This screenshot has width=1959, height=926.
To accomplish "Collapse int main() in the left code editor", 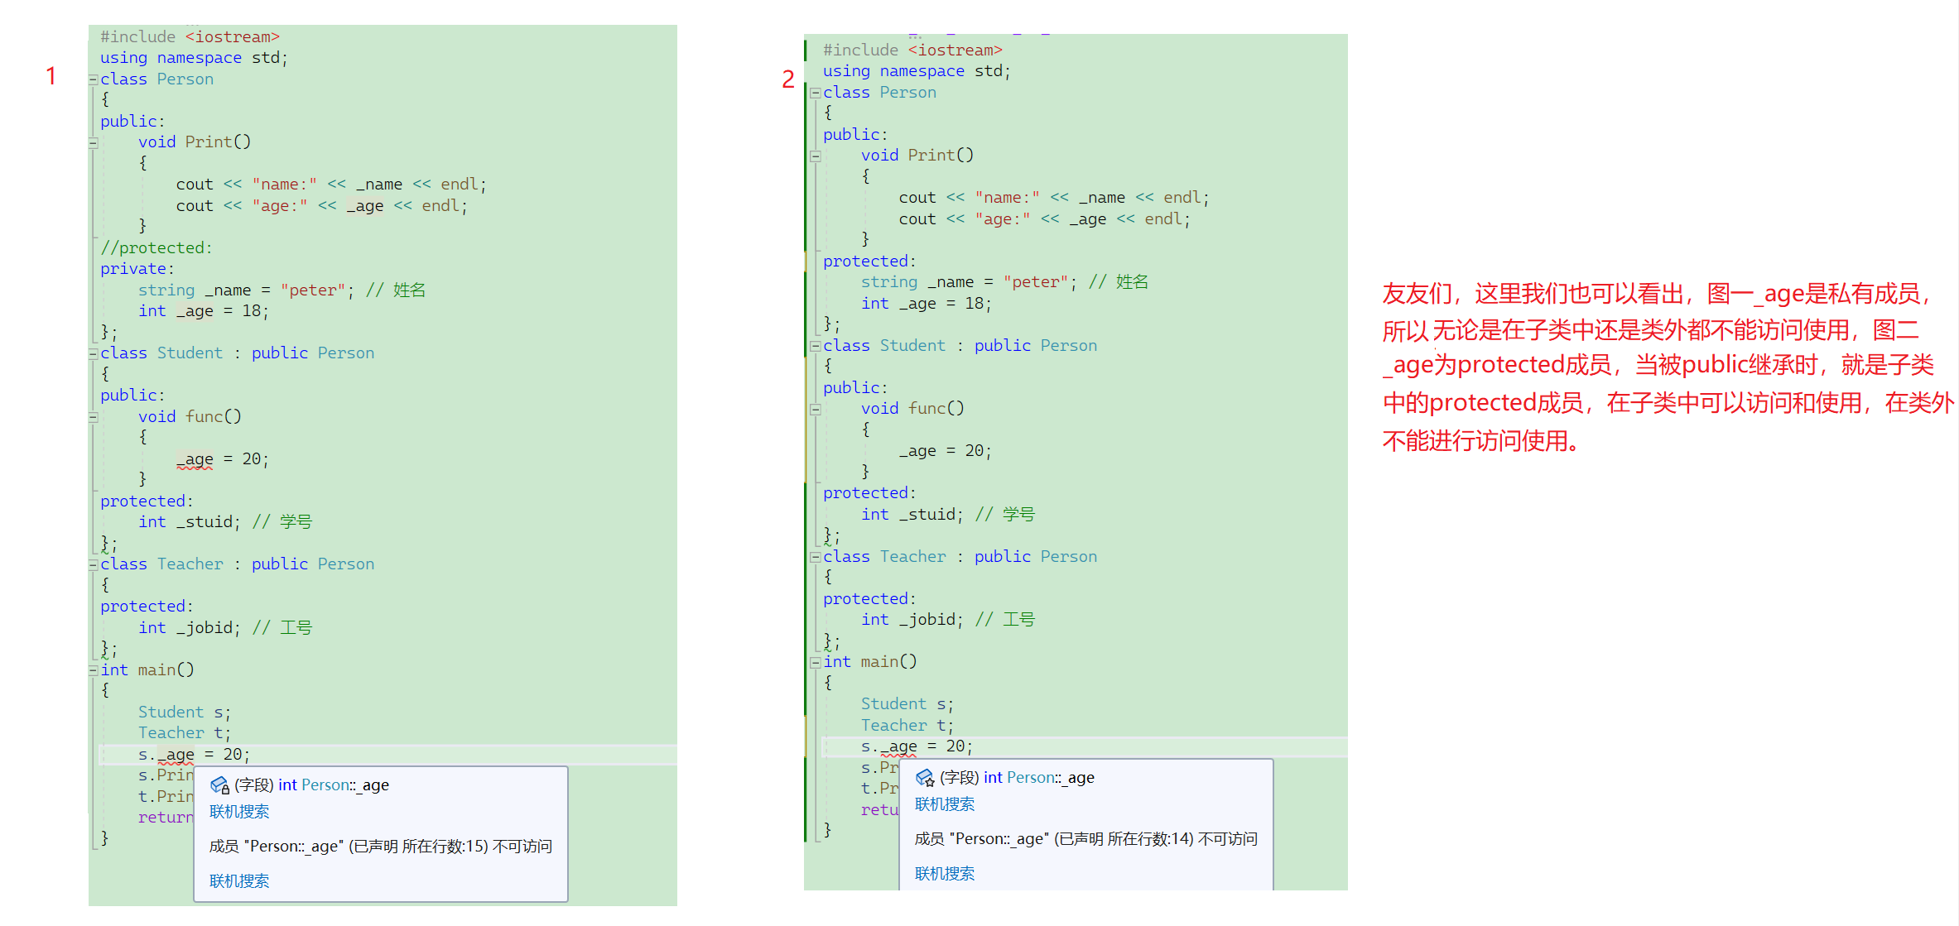I will point(94,670).
